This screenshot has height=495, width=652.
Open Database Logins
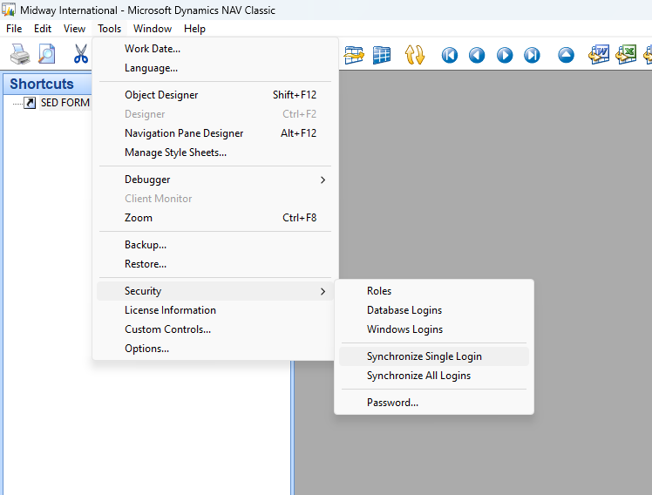pyautogui.click(x=434, y=310)
